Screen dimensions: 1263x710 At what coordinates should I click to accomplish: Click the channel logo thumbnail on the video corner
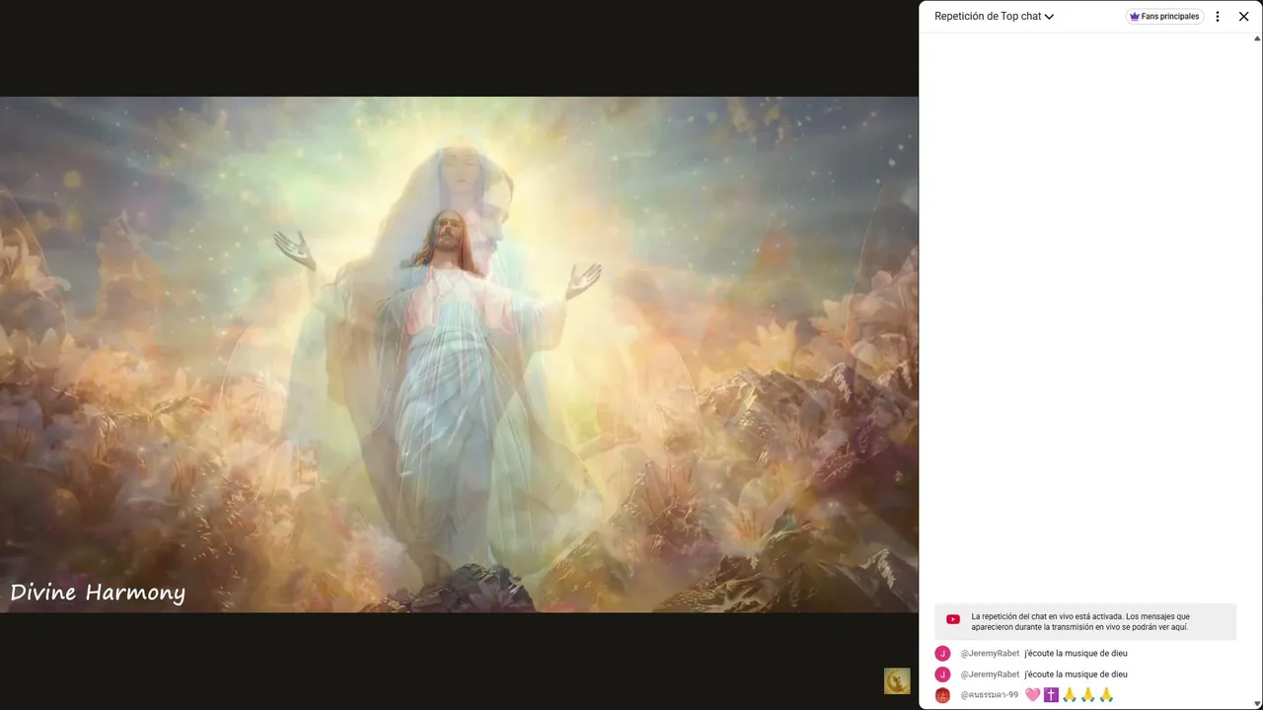coord(897,681)
